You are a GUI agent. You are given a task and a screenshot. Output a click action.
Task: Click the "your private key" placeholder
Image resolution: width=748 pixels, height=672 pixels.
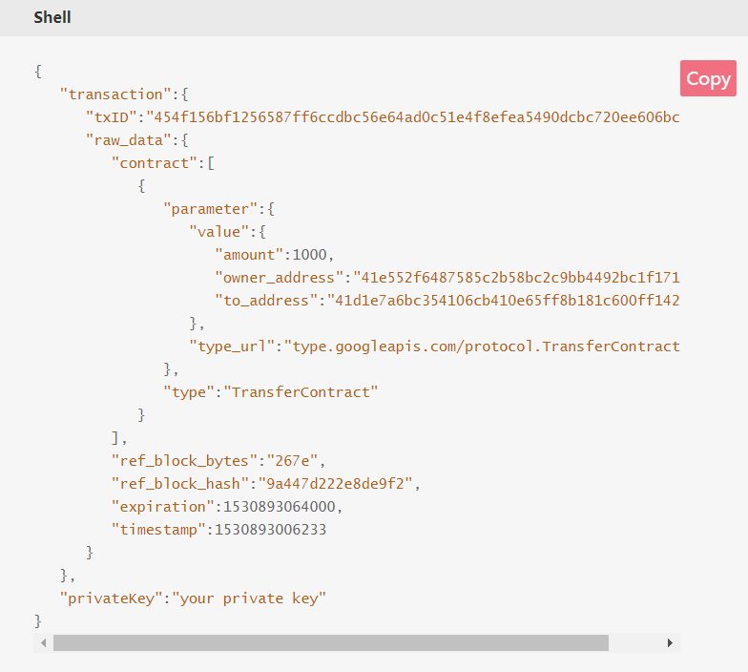click(x=249, y=598)
